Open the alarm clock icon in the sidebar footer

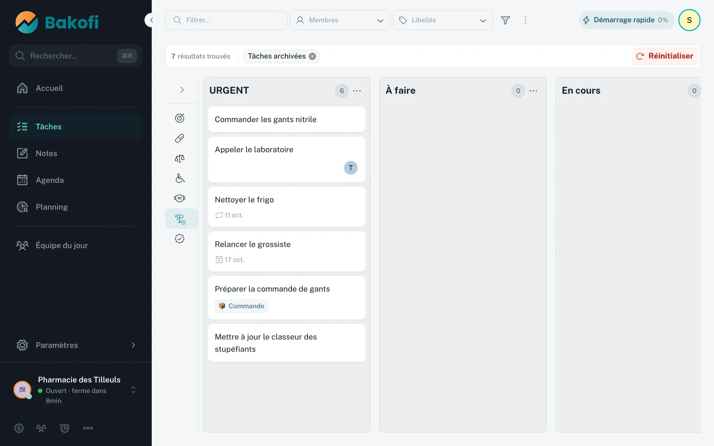coord(65,428)
